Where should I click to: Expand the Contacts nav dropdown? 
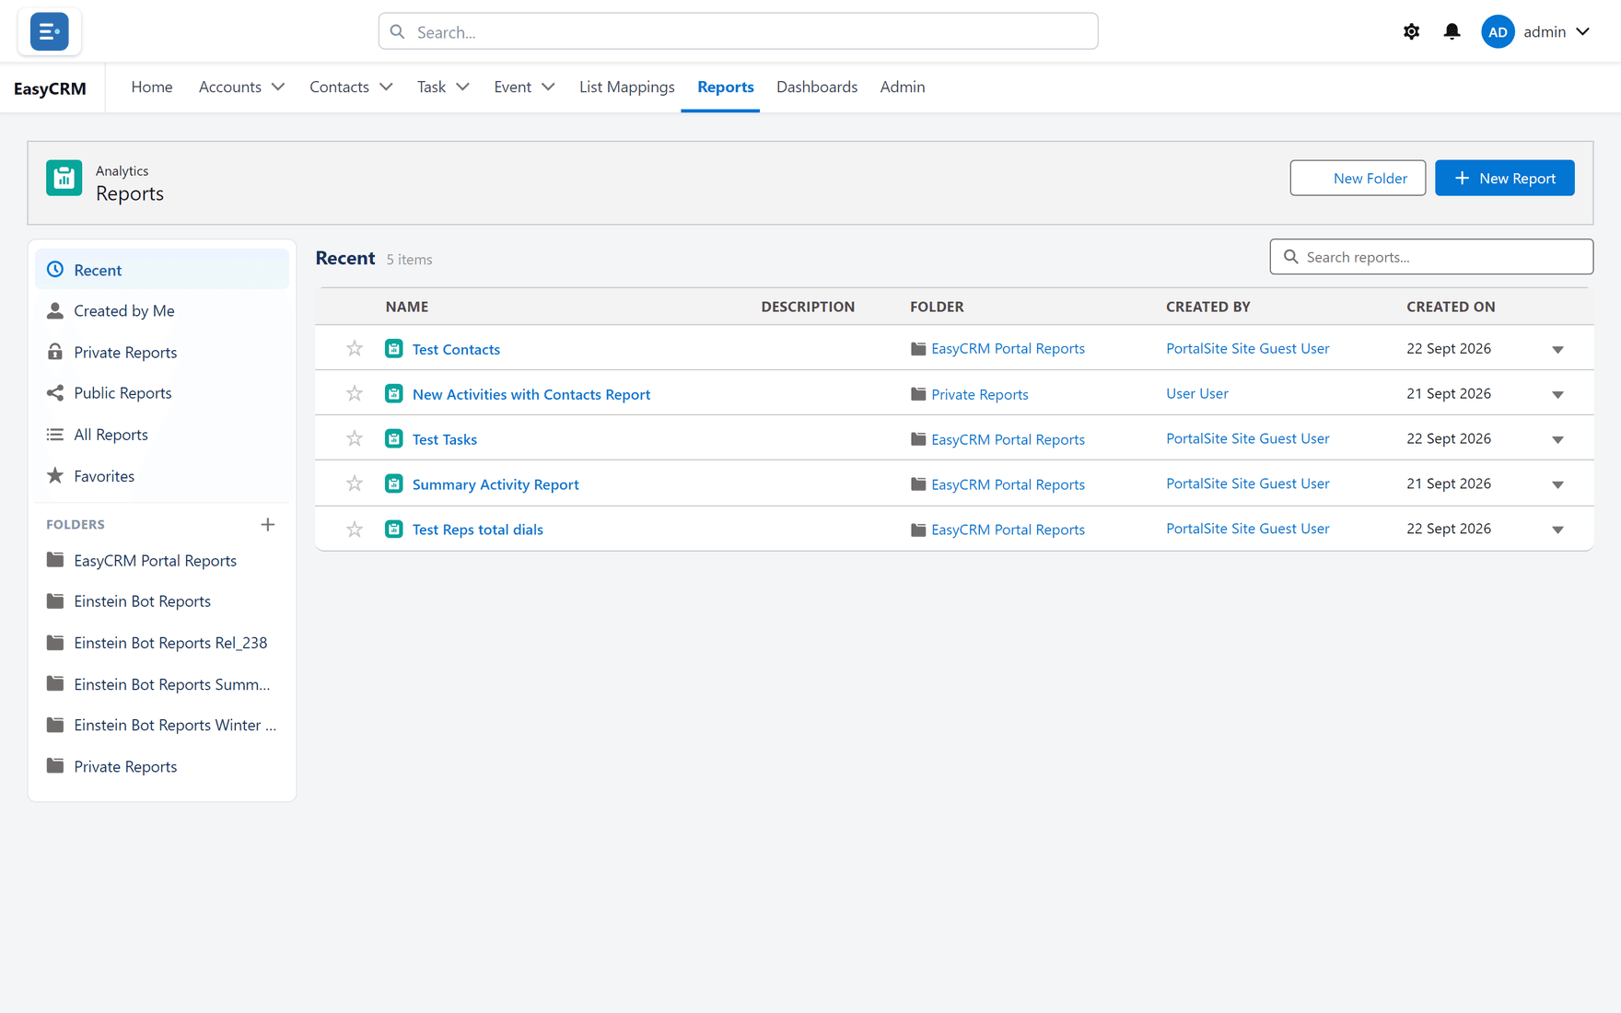[386, 87]
